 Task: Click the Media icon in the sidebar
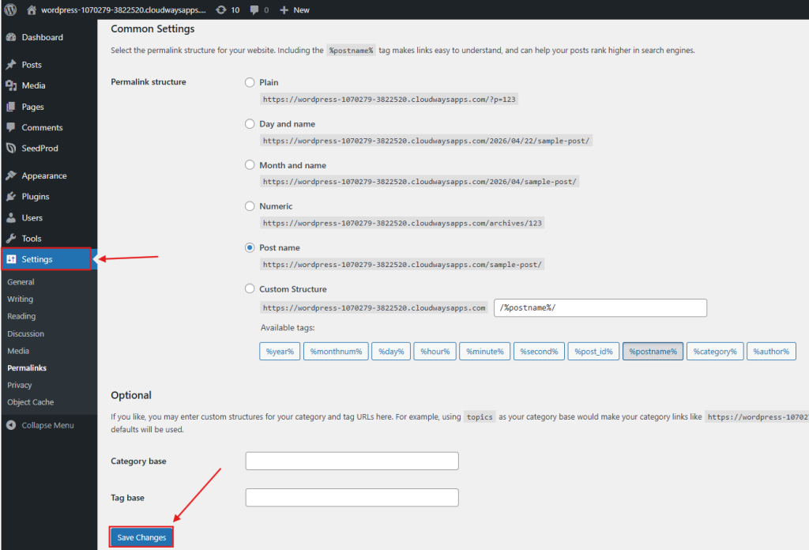tap(11, 85)
